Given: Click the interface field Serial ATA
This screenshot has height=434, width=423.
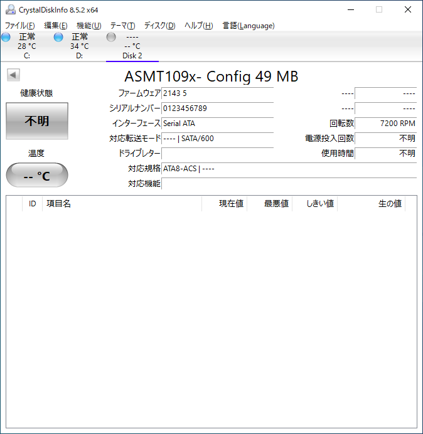Looking at the screenshot, I should (217, 124).
